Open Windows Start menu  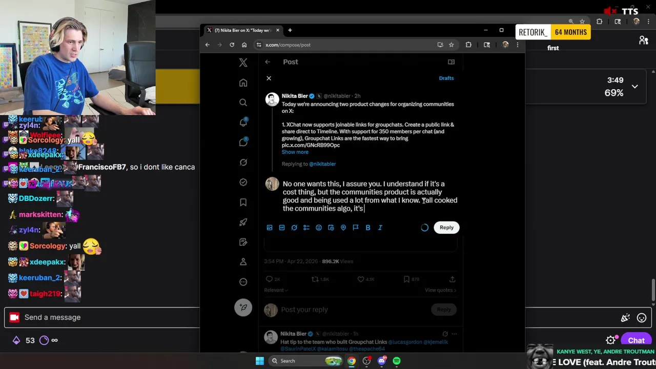coord(260,361)
